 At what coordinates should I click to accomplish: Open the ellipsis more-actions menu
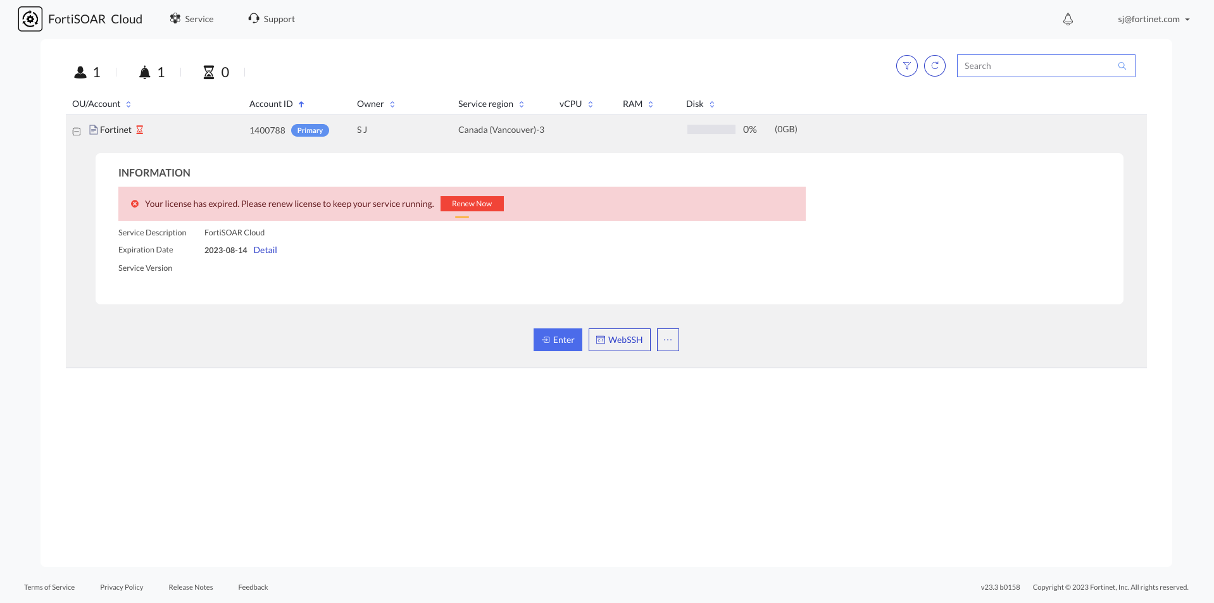click(x=667, y=340)
